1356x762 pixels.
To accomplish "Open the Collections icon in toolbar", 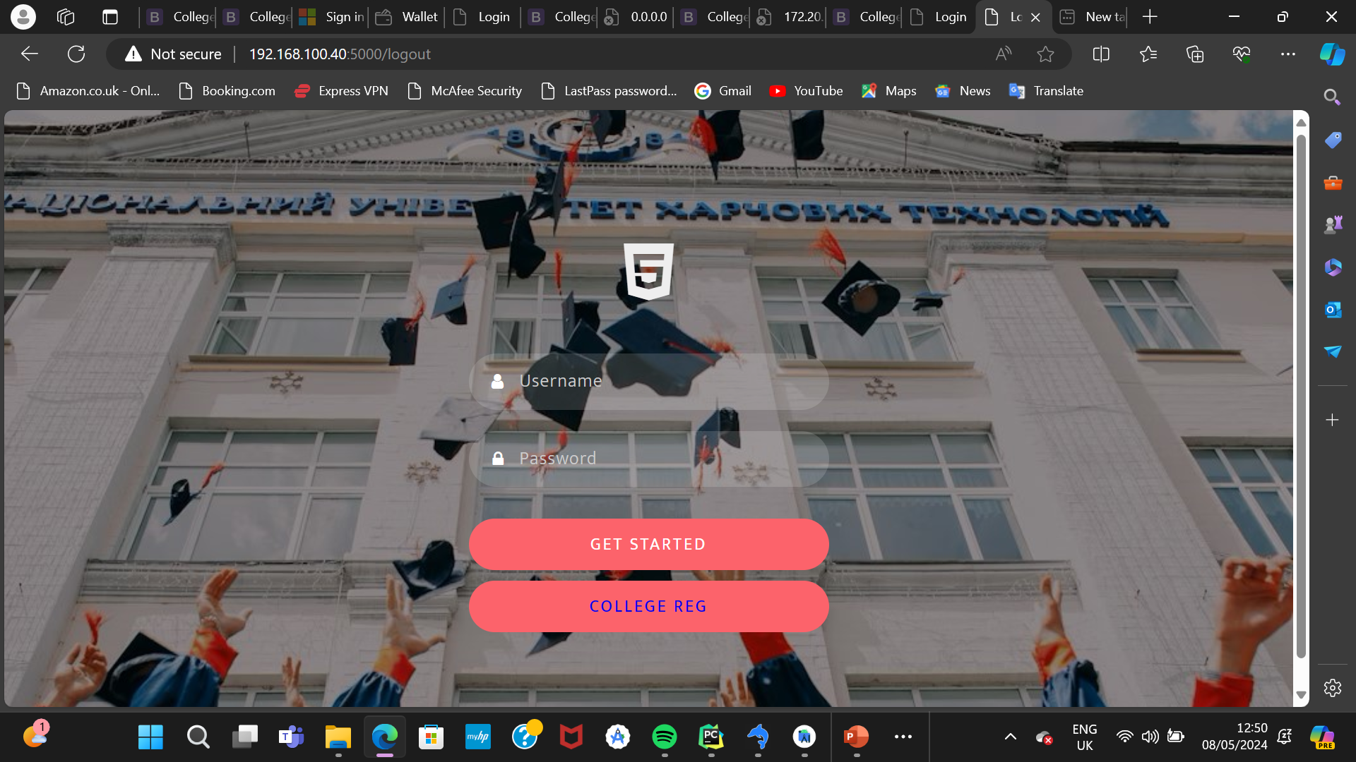I will (1194, 54).
